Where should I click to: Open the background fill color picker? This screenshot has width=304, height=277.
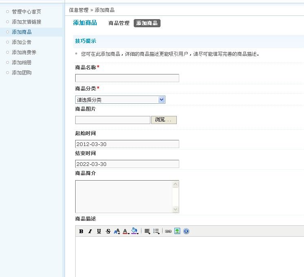click(135, 231)
